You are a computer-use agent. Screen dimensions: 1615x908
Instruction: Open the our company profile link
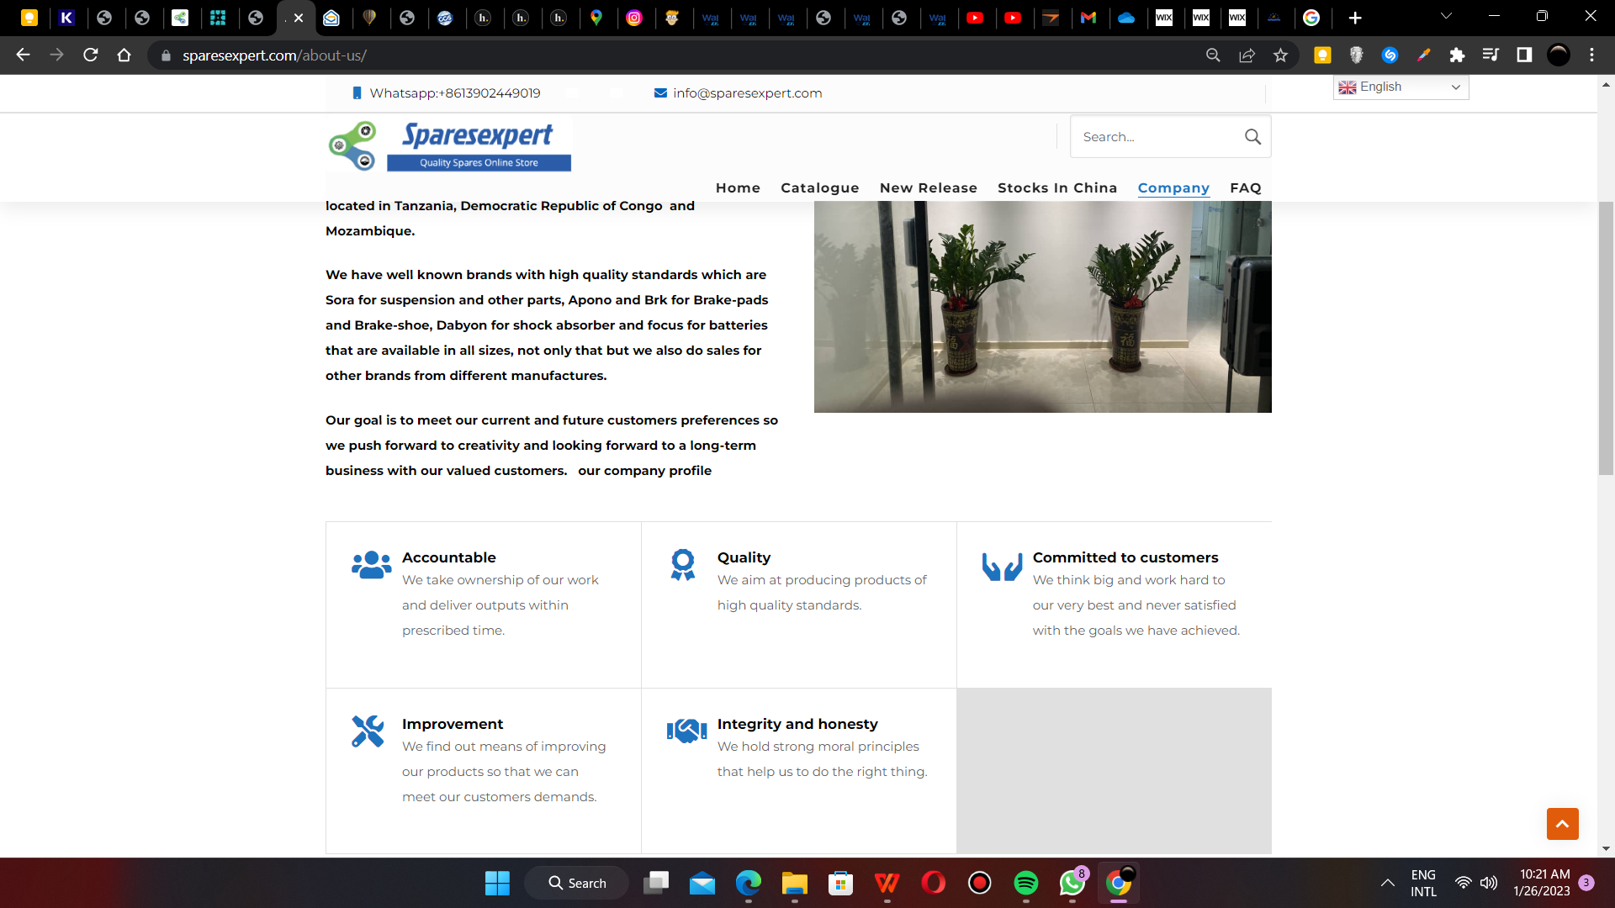pyautogui.click(x=644, y=471)
